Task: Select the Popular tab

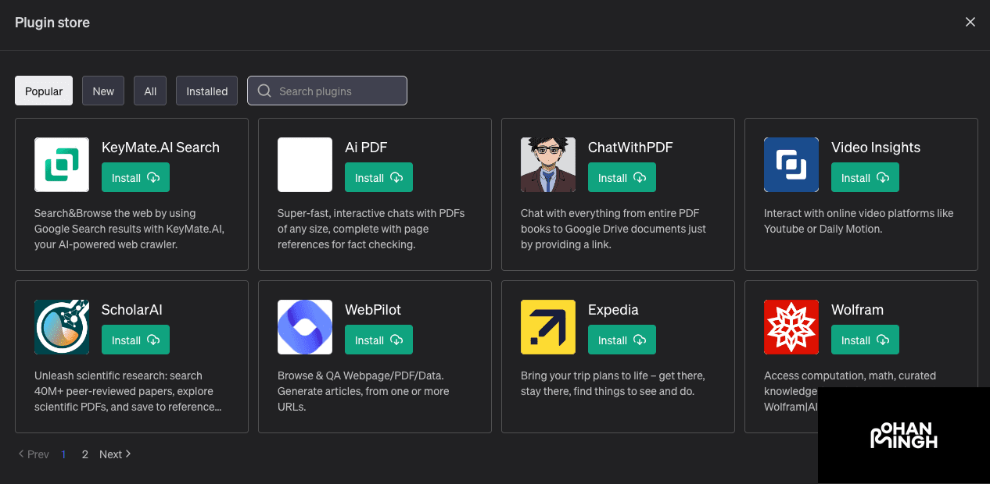Action: click(x=43, y=91)
